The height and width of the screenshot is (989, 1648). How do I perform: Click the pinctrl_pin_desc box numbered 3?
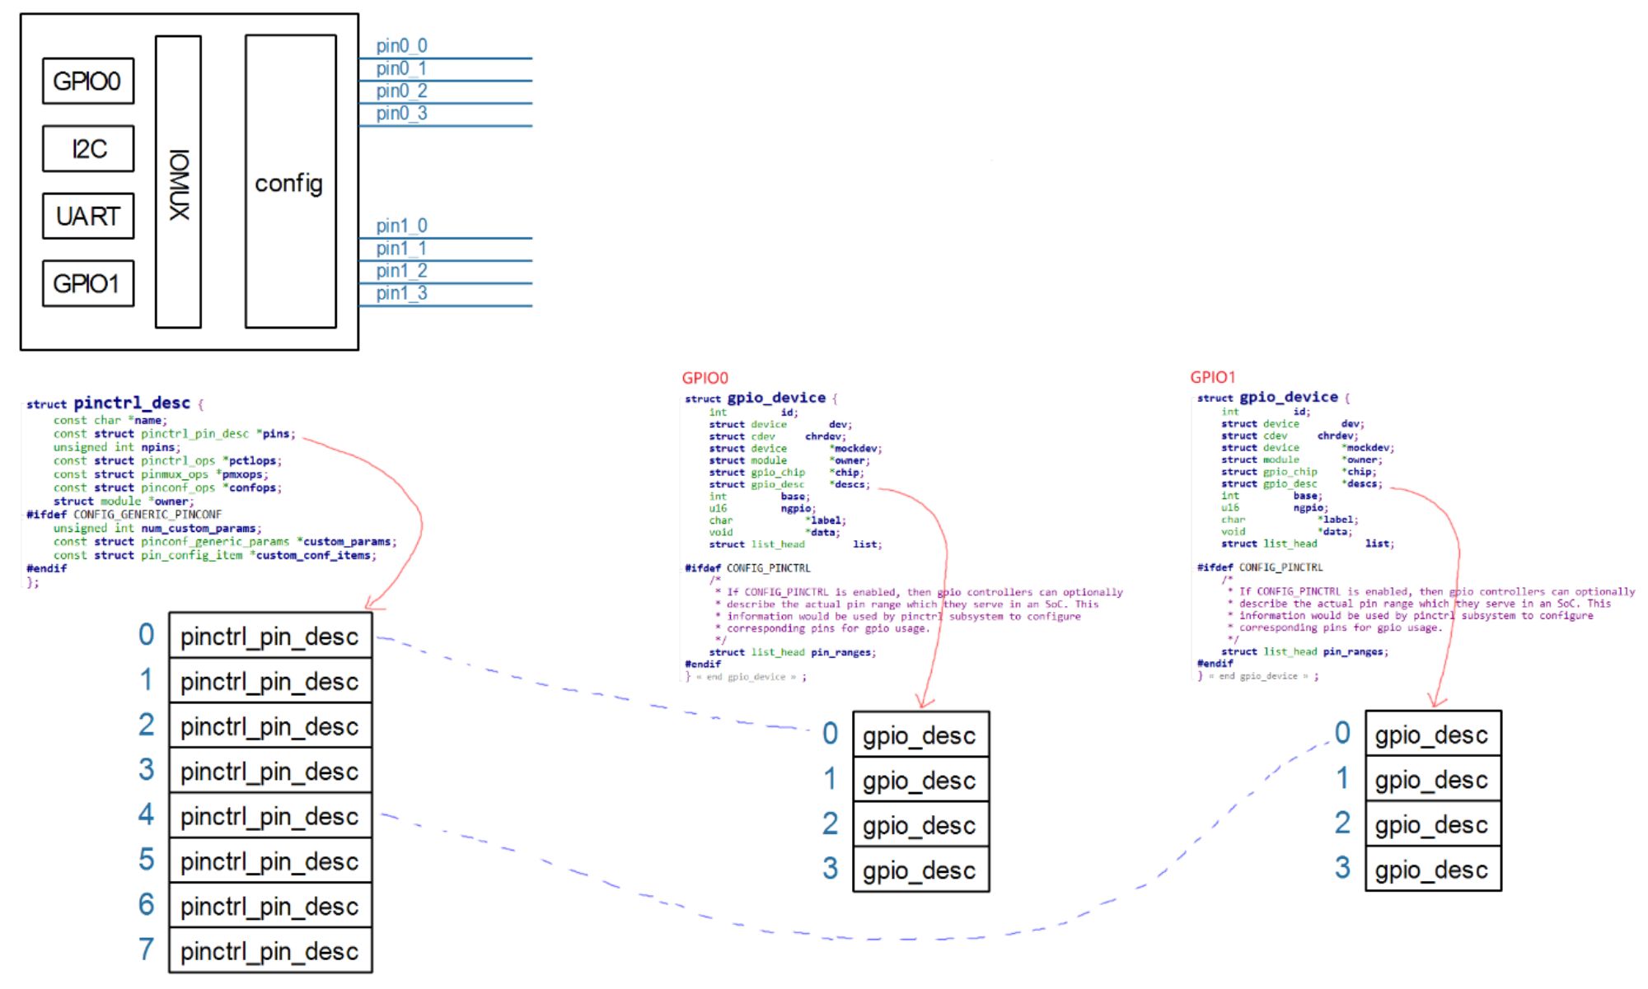(x=270, y=771)
